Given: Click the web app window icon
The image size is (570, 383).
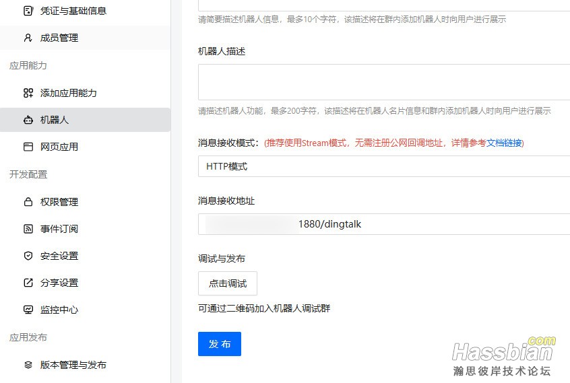Looking at the screenshot, I should point(28,147).
